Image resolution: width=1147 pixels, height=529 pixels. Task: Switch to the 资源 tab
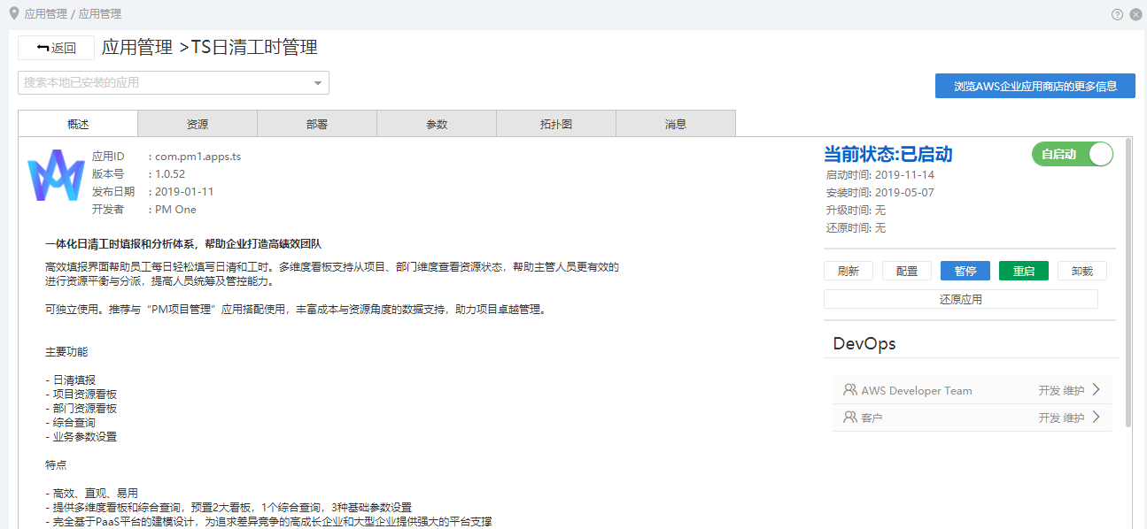(x=198, y=124)
